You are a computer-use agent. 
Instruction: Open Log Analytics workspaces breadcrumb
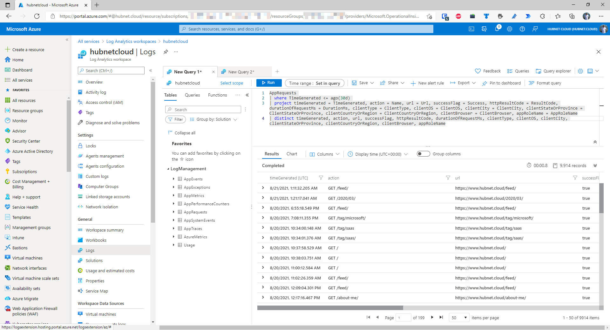131,41
